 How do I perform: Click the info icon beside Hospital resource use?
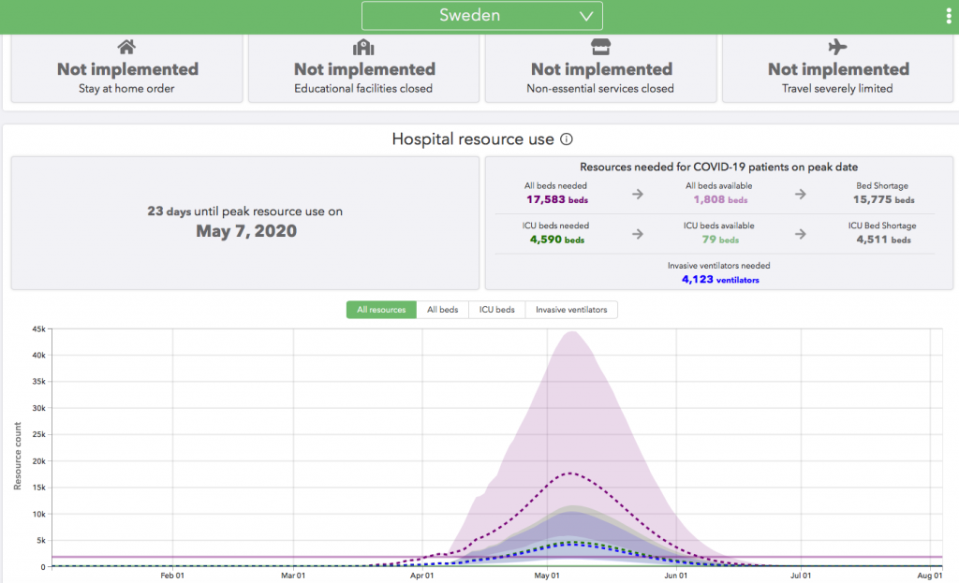point(566,139)
